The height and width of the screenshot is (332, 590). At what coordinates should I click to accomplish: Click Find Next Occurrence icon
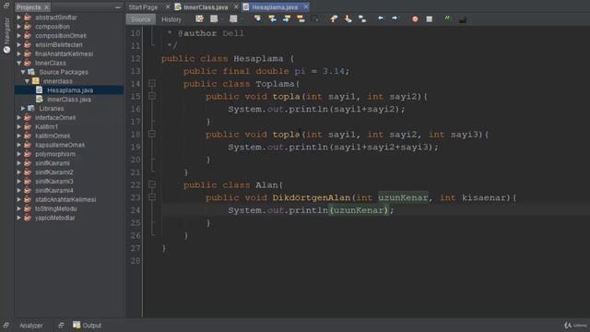tap(287, 18)
